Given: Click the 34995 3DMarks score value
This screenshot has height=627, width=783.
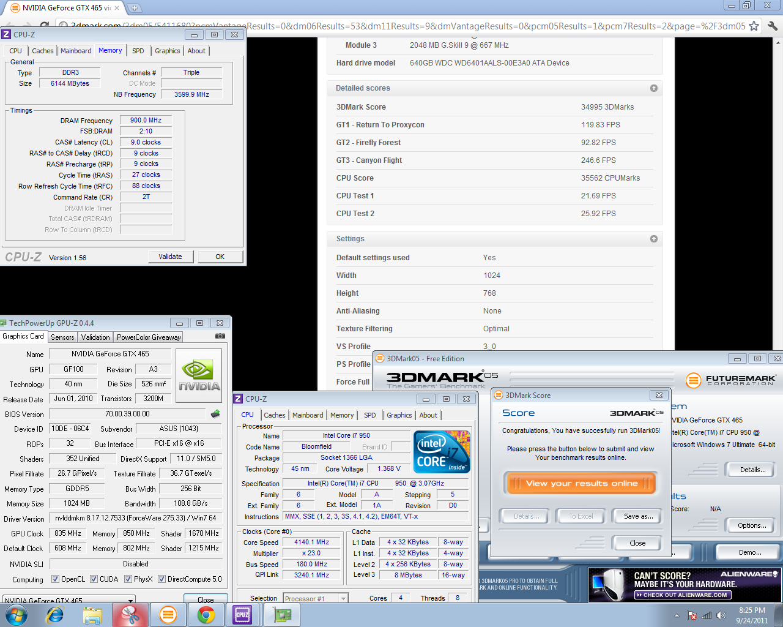Looking at the screenshot, I should [x=607, y=107].
